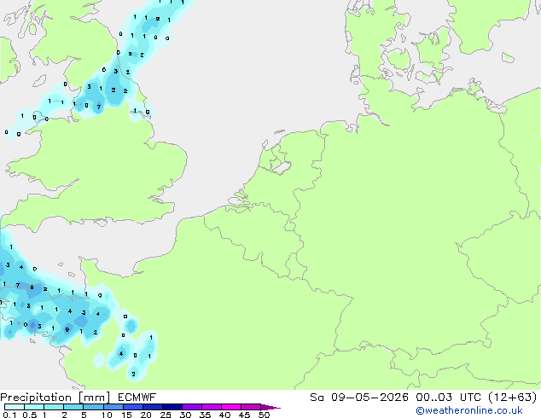Pick the 30–35 mm purple legend swatch
Viewport: 541px width, 418px height.
click(x=192, y=407)
